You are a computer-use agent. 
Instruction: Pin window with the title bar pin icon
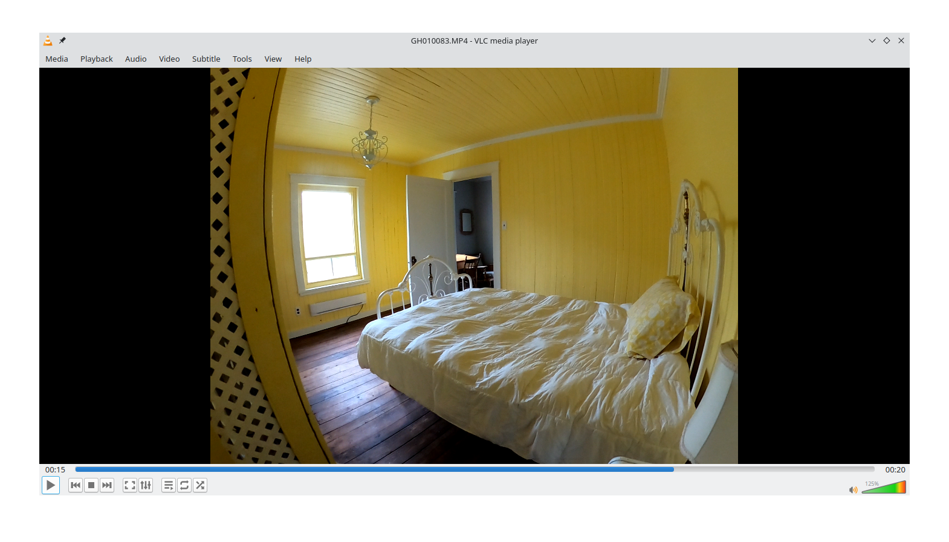62,41
